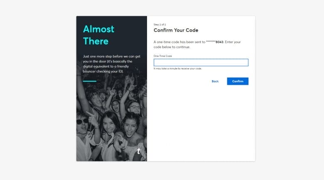Click the 'Almost There' teal heading

[x=98, y=35]
